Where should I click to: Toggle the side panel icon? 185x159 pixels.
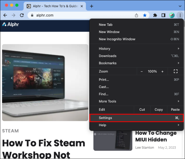click(163, 15)
